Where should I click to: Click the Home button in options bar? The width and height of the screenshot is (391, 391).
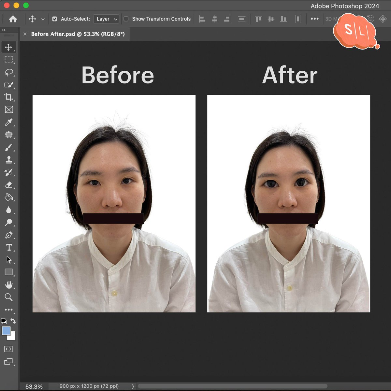12,19
